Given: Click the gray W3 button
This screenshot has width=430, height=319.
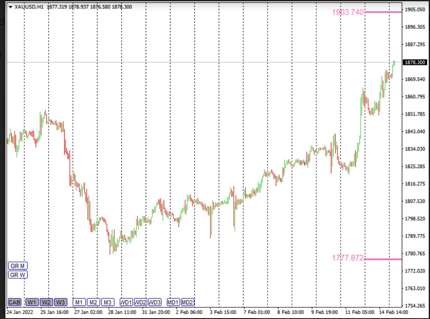Looking at the screenshot, I should click(60, 302).
